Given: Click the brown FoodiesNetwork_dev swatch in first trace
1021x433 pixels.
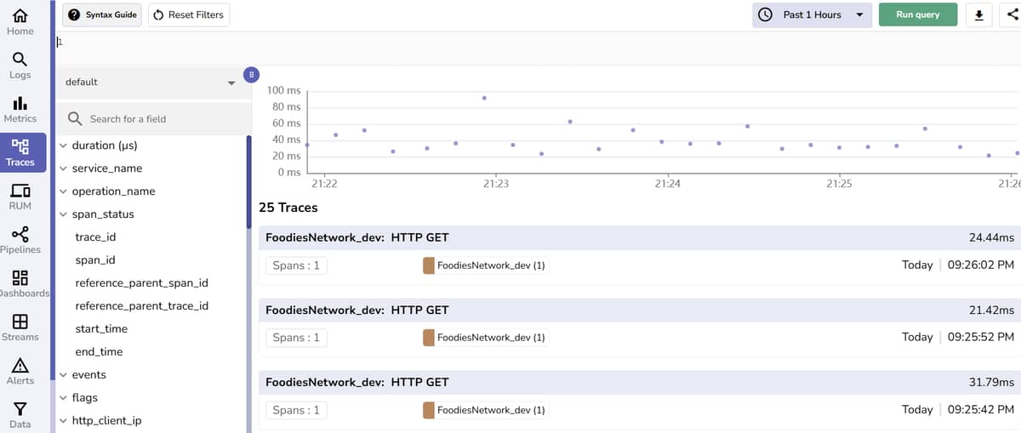Looking at the screenshot, I should [x=428, y=265].
